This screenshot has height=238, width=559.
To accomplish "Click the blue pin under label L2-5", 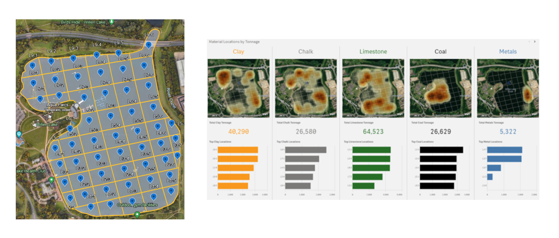I will [150, 180].
